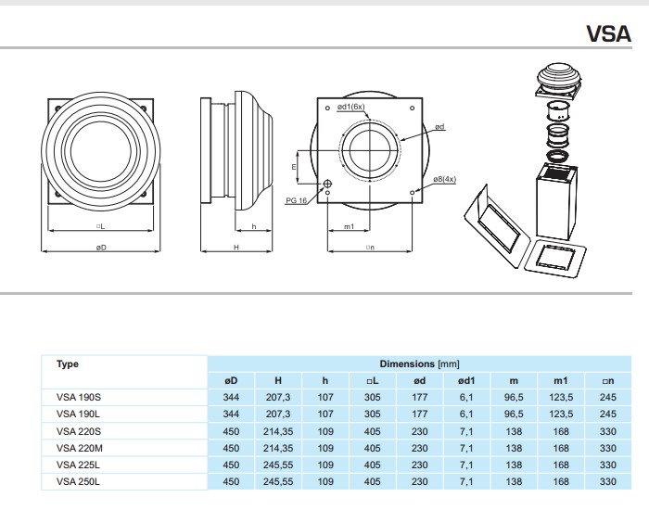Click the m1 value 123,5 for VSA 190L
649x510 pixels.
pos(561,414)
